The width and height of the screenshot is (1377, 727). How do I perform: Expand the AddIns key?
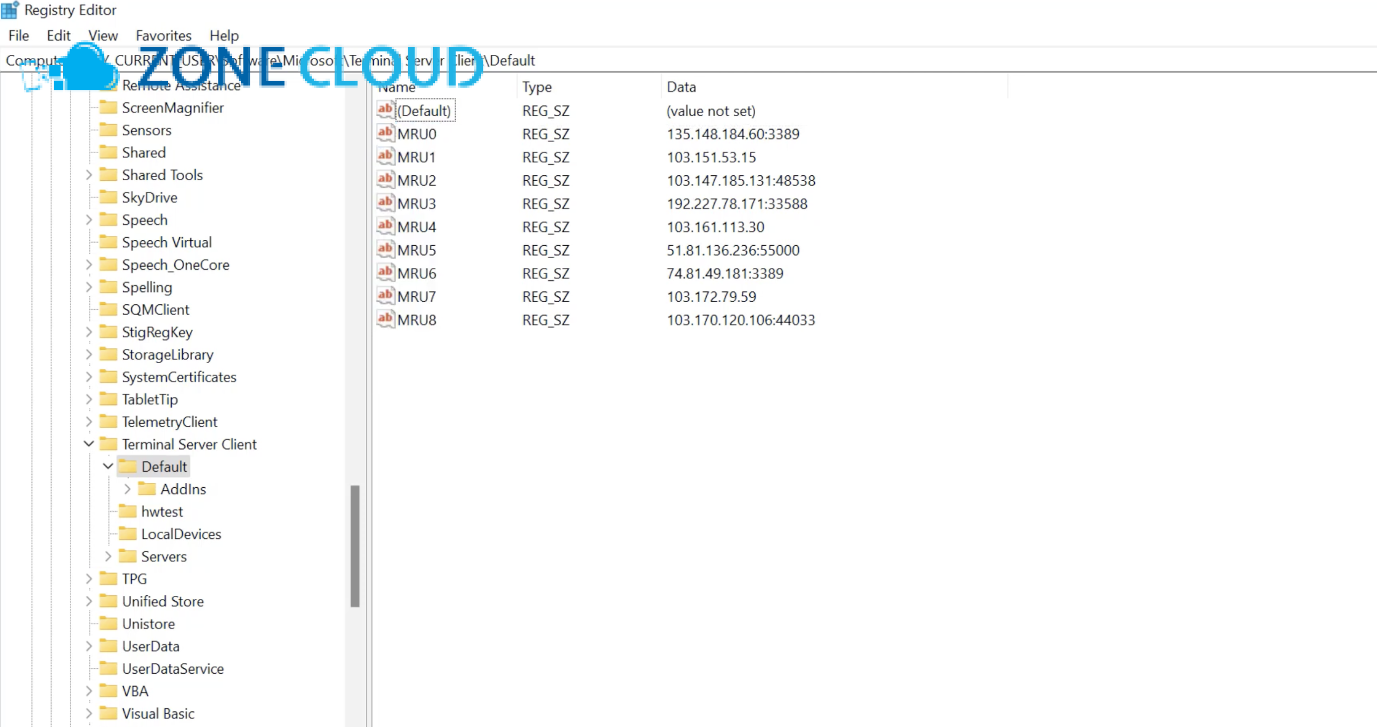pyautogui.click(x=127, y=489)
